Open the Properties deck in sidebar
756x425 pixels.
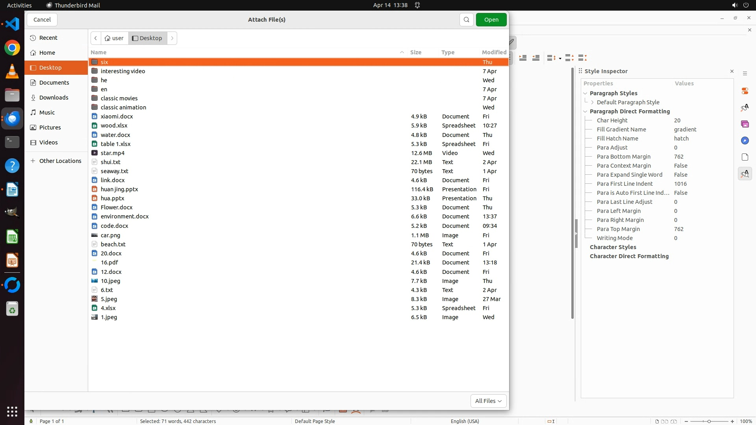pyautogui.click(x=745, y=91)
